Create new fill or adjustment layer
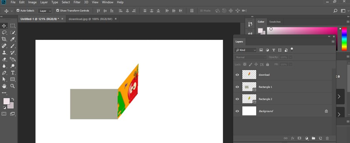 tap(306, 138)
